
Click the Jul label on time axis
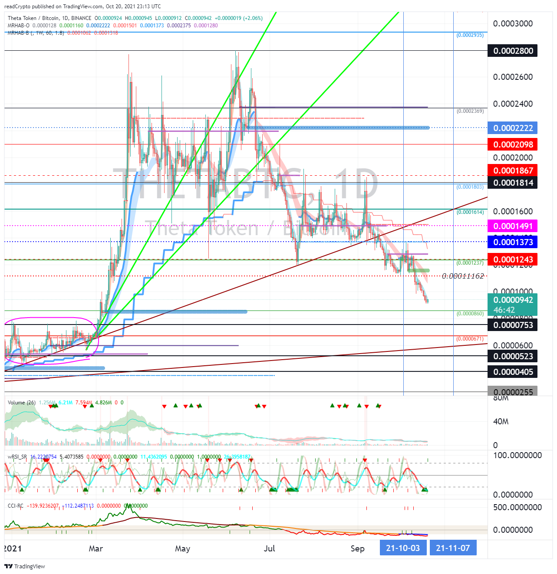point(270,548)
